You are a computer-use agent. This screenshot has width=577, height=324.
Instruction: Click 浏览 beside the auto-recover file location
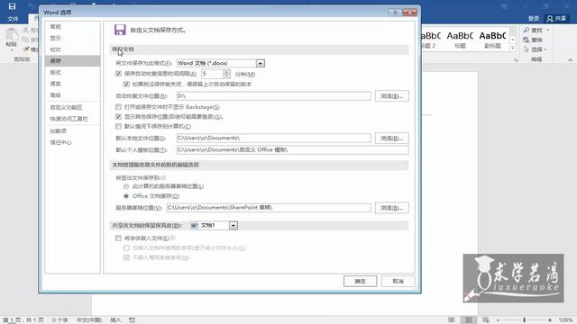point(392,96)
